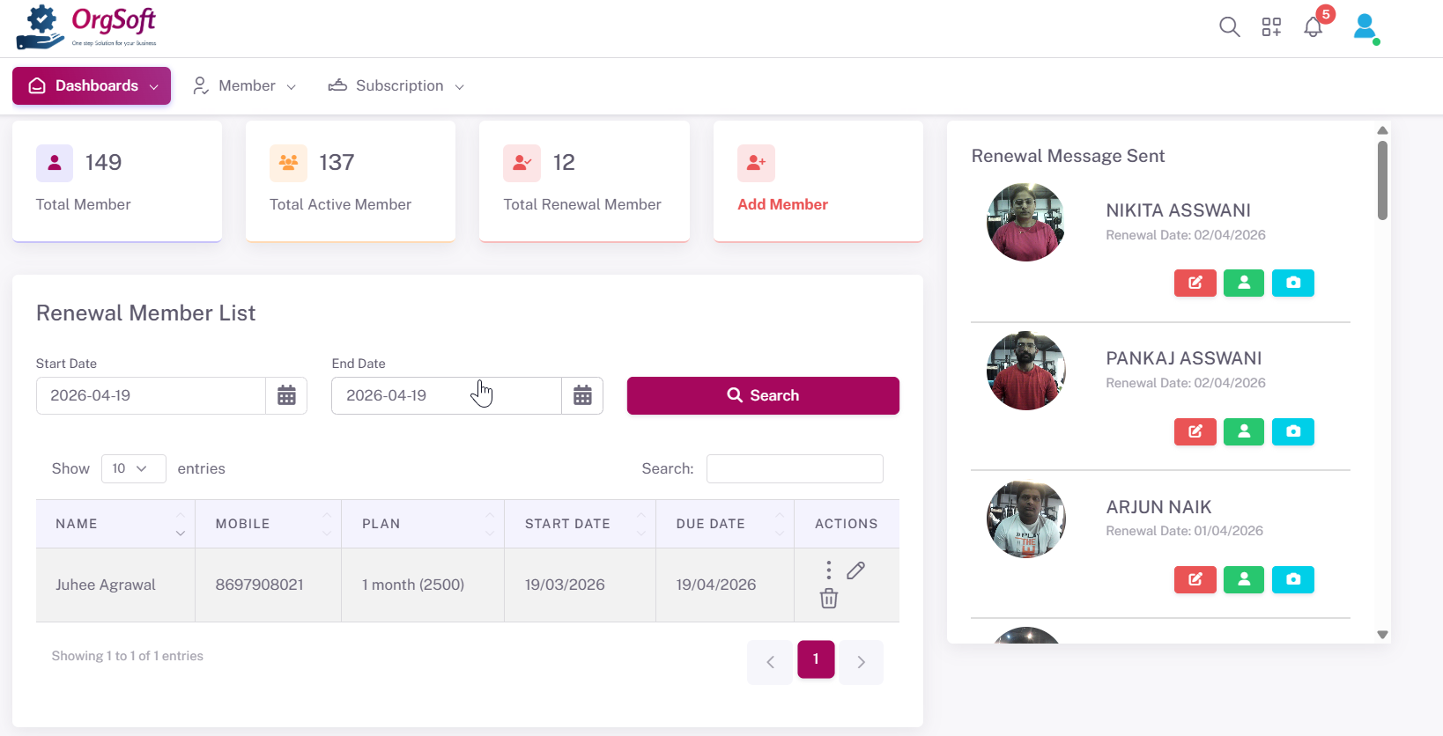
Task: Click start date 19/03/2026 cell
Action: pyautogui.click(x=581, y=585)
